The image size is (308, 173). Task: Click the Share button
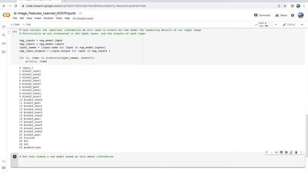tap(281, 15)
